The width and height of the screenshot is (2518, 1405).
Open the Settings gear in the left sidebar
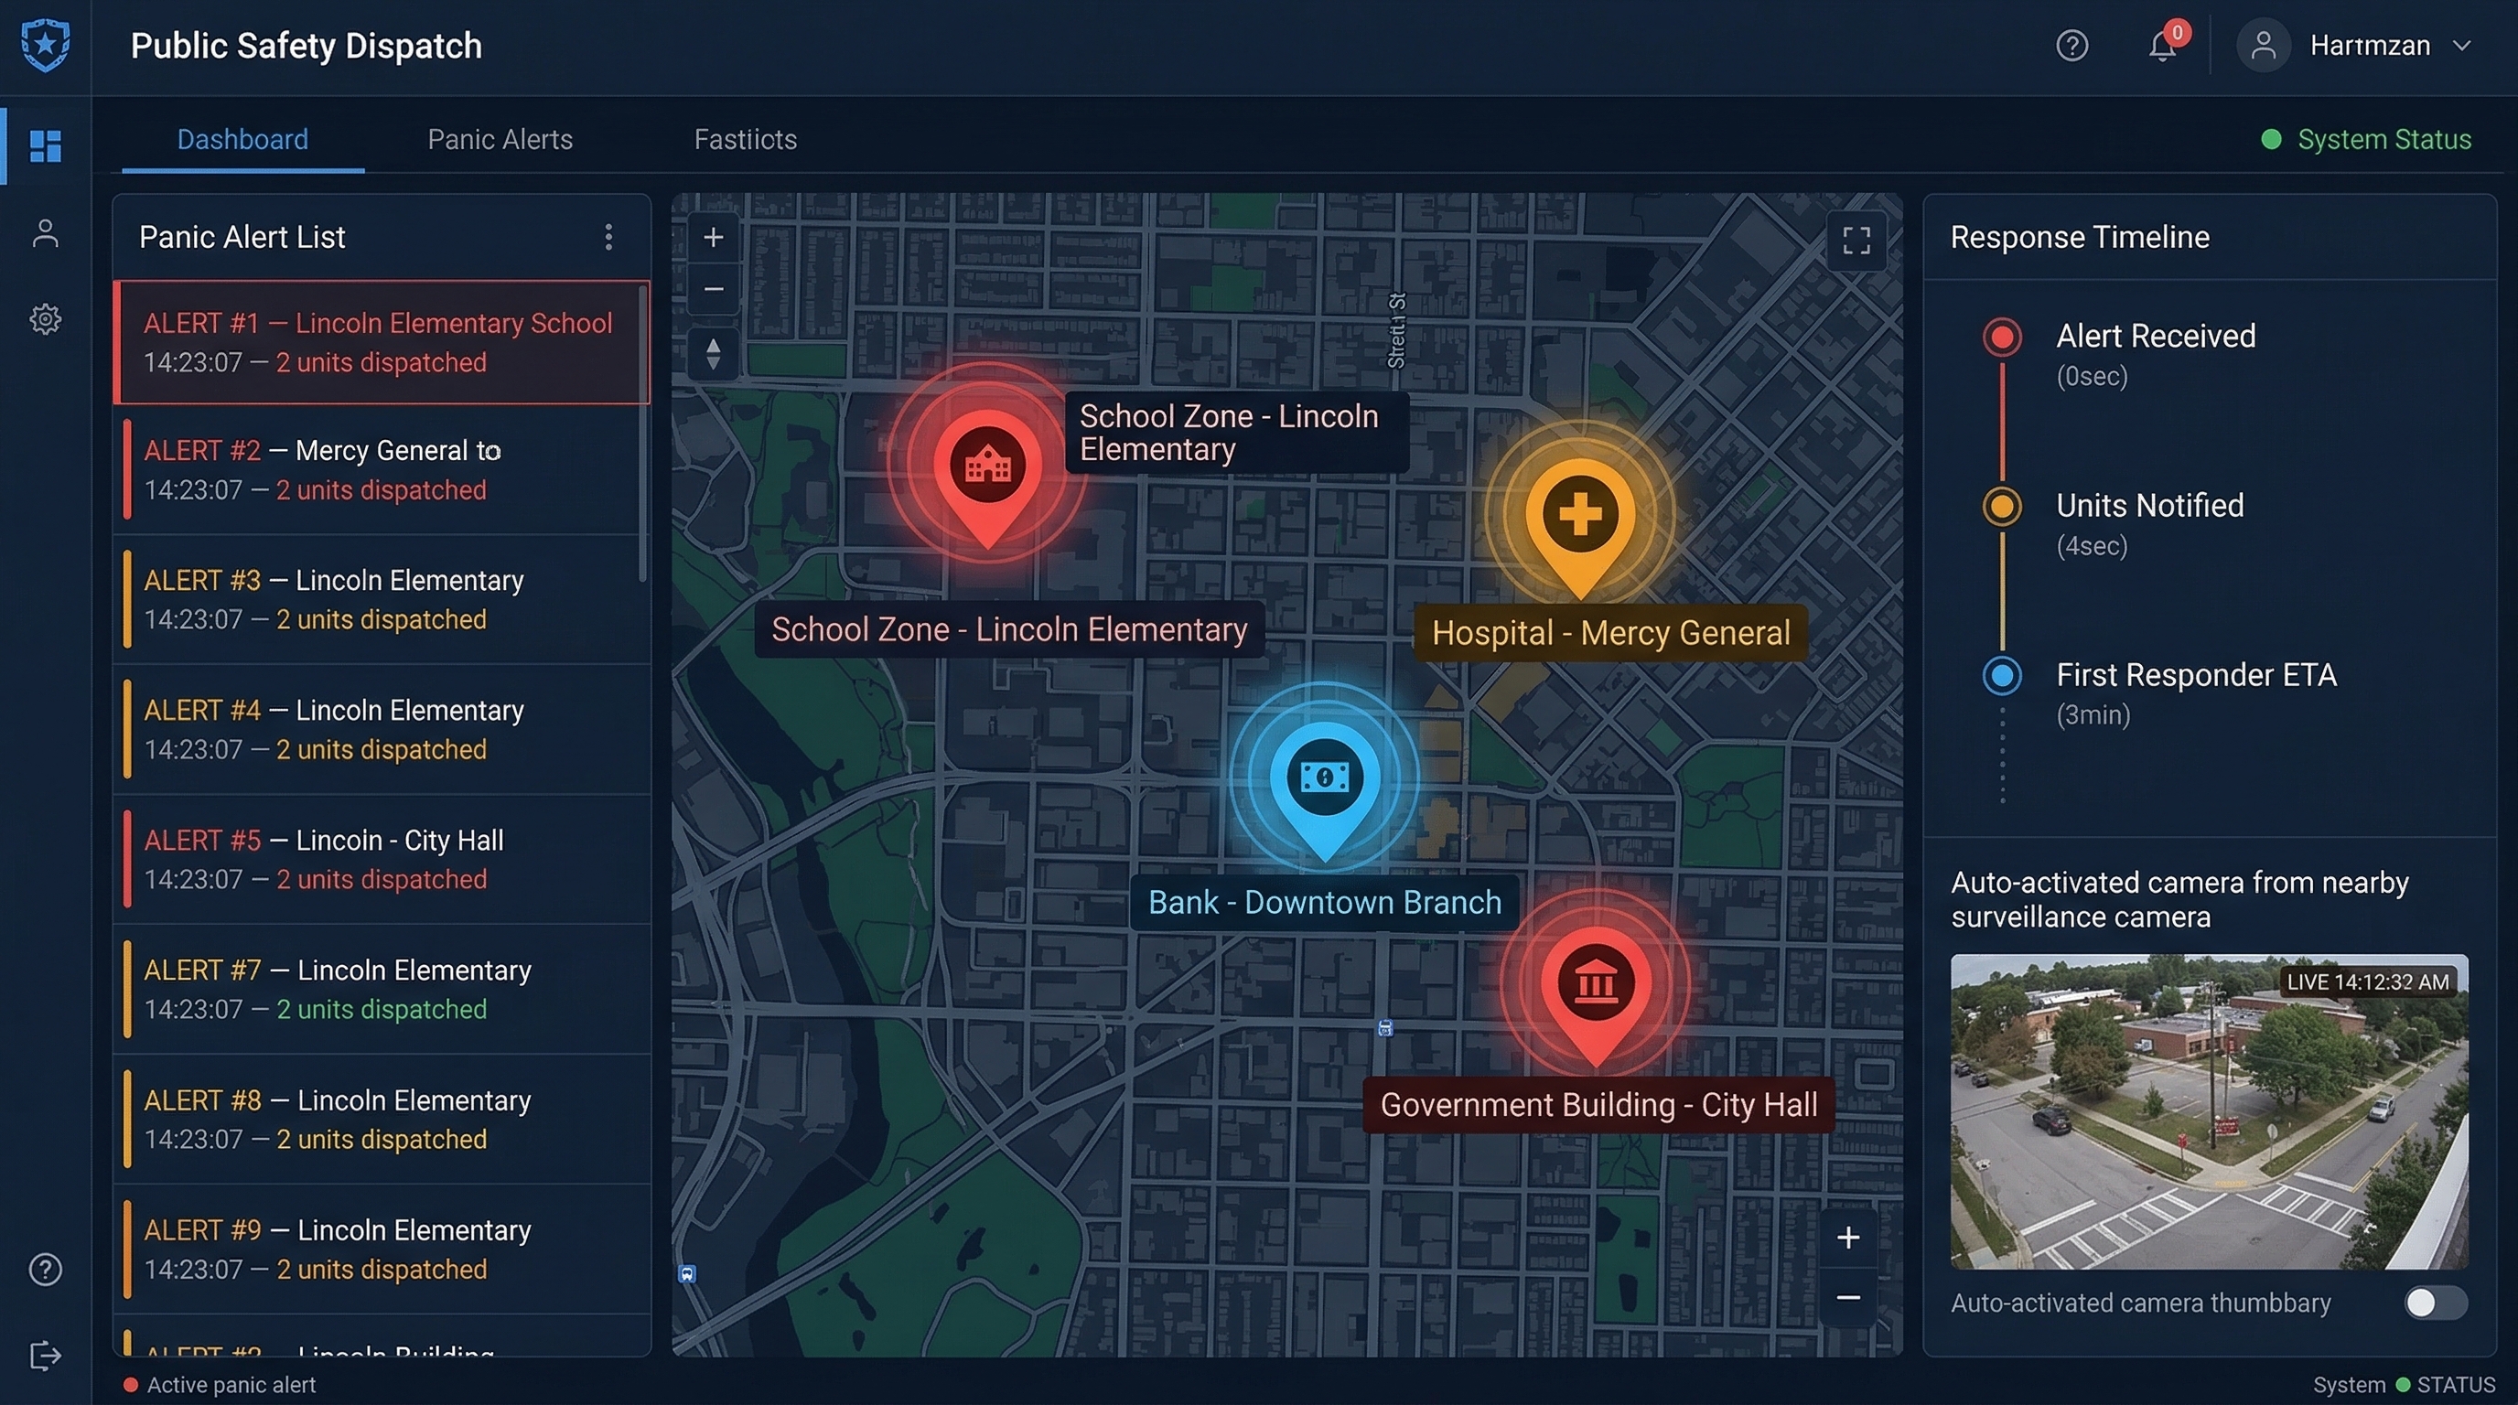click(45, 318)
